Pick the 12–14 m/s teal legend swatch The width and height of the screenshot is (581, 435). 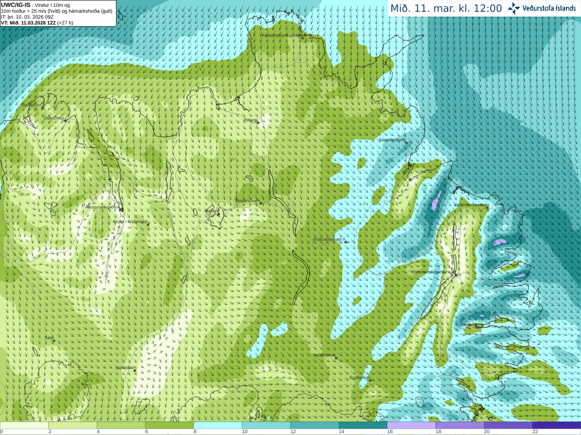pos(315,425)
